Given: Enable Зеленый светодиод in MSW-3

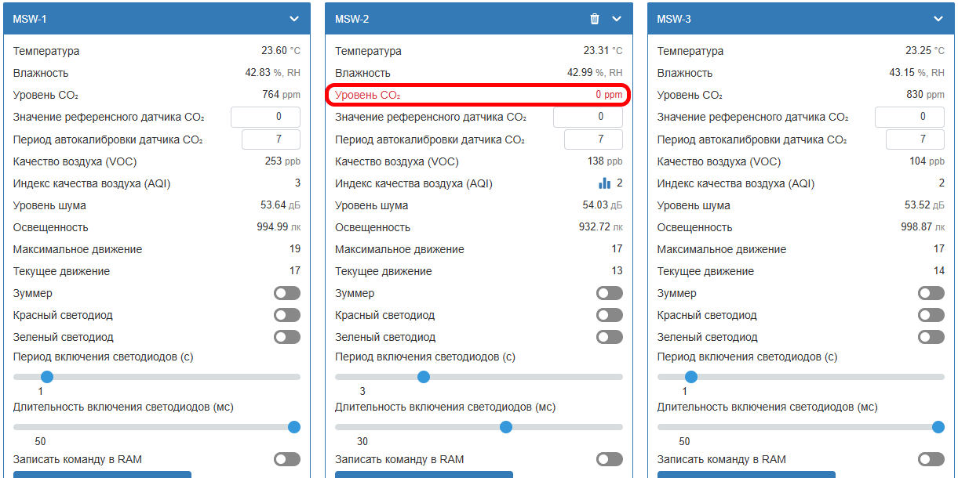Looking at the screenshot, I should click(x=931, y=337).
